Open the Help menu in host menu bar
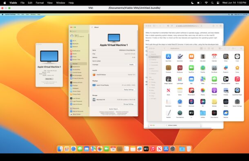249x161 pixels. (x=71, y=3)
